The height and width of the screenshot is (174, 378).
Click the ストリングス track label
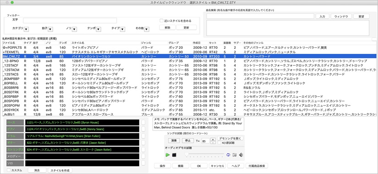point(15,149)
